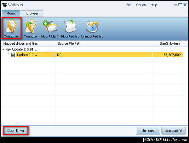Select the Mount to icon

(x=30, y=28)
